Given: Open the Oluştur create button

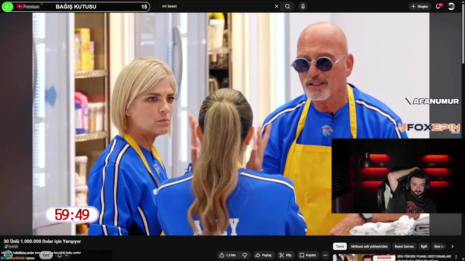Looking at the screenshot, I should click(419, 7).
